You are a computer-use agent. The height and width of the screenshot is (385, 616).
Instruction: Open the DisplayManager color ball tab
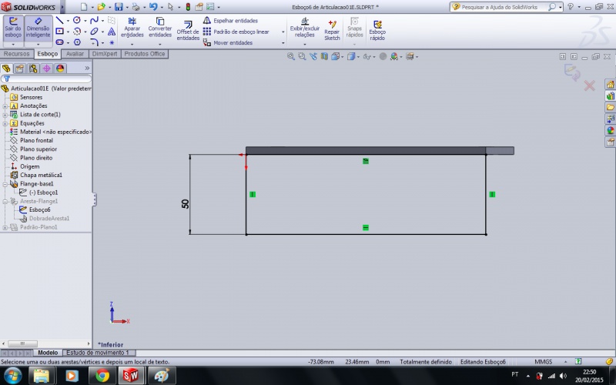coord(60,69)
